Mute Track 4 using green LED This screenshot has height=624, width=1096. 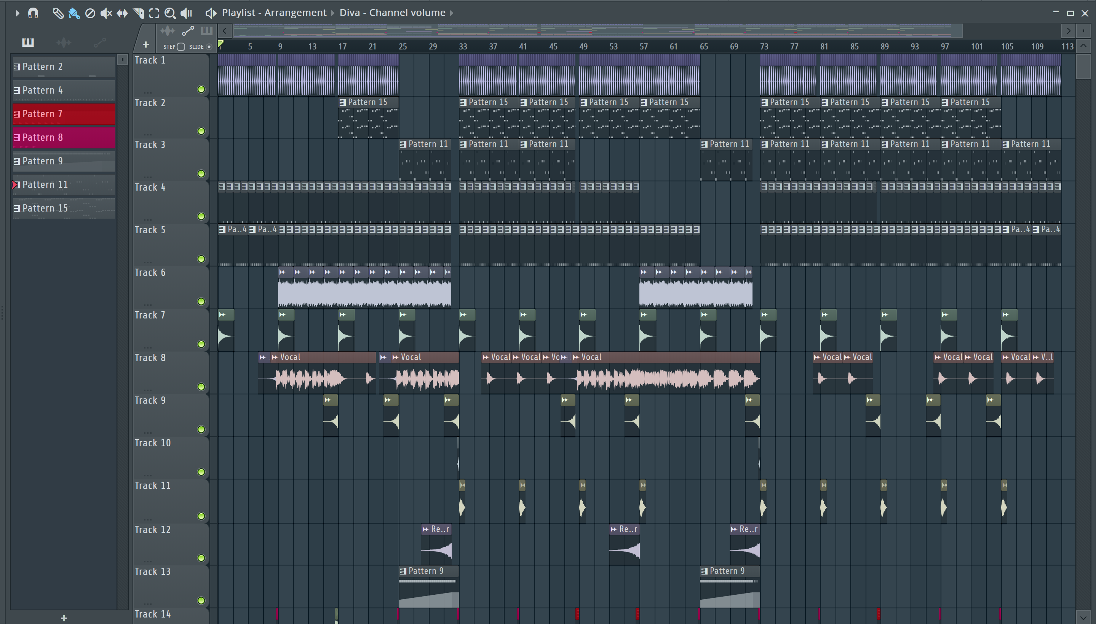201,216
